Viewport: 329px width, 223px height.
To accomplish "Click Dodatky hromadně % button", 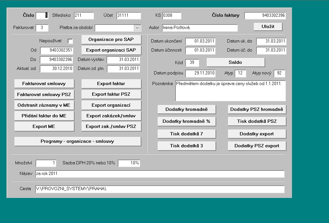I will [186, 121].
